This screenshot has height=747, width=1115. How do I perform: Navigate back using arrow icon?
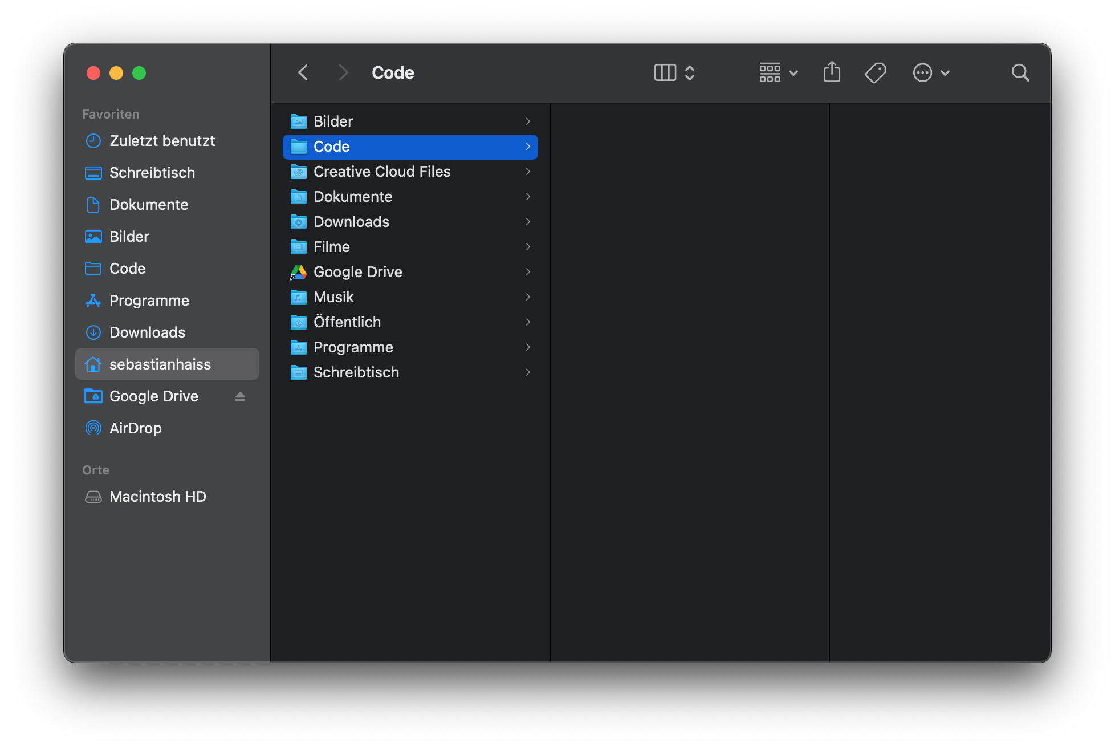[303, 72]
